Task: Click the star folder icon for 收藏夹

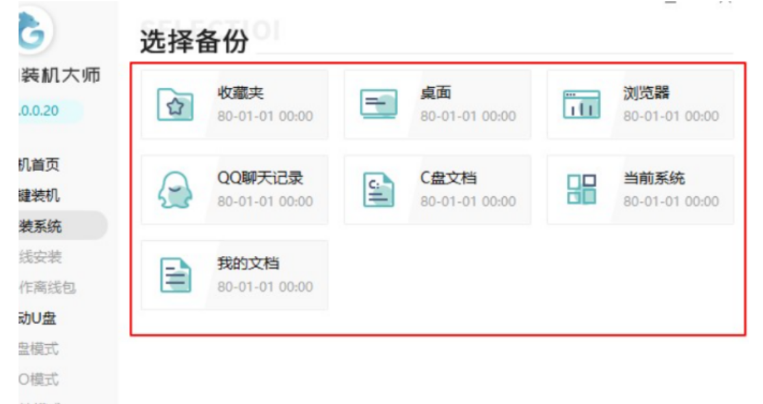Action: (176, 105)
